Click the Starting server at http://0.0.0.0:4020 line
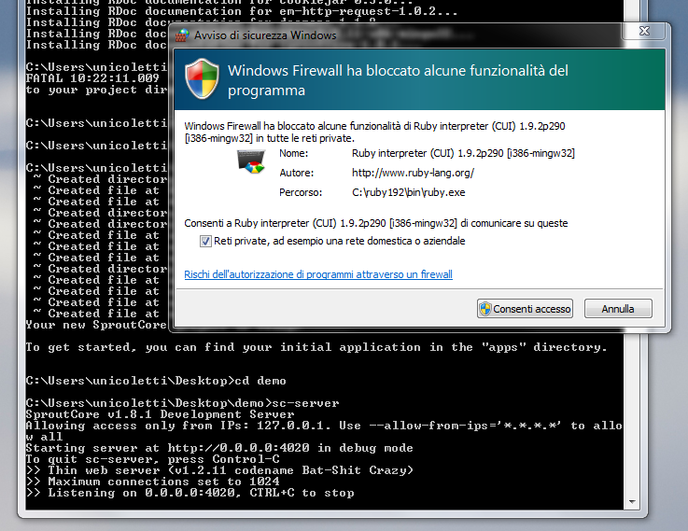Image resolution: width=688 pixels, height=531 pixels. 219,448
